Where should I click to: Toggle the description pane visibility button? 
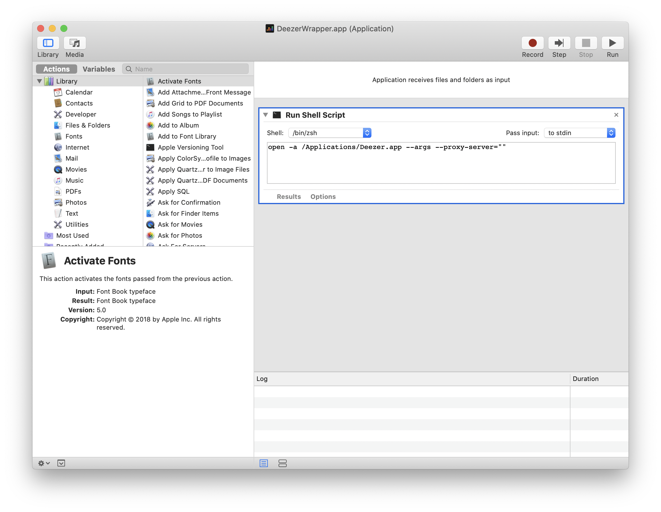pyautogui.click(x=61, y=463)
